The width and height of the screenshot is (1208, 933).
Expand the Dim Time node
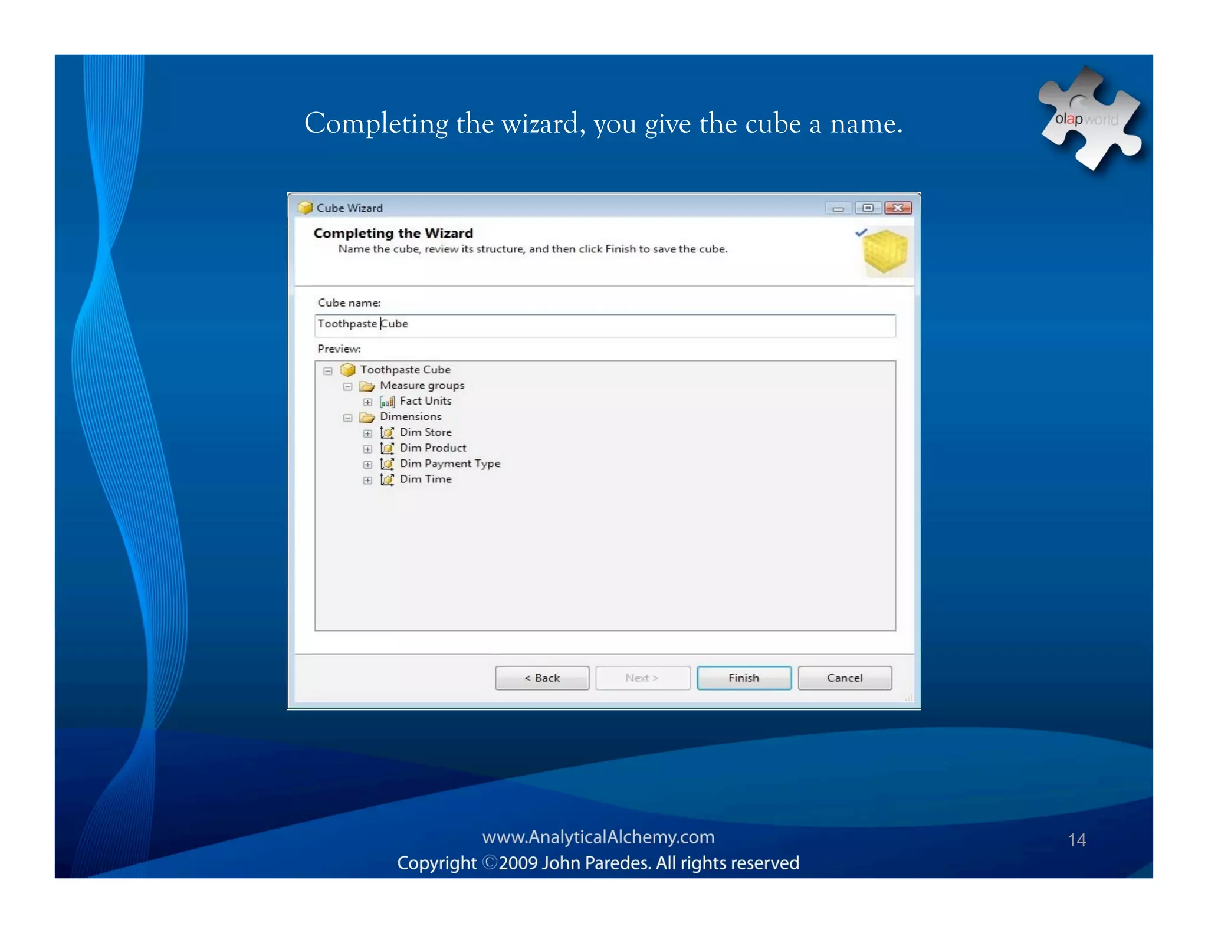tap(367, 481)
